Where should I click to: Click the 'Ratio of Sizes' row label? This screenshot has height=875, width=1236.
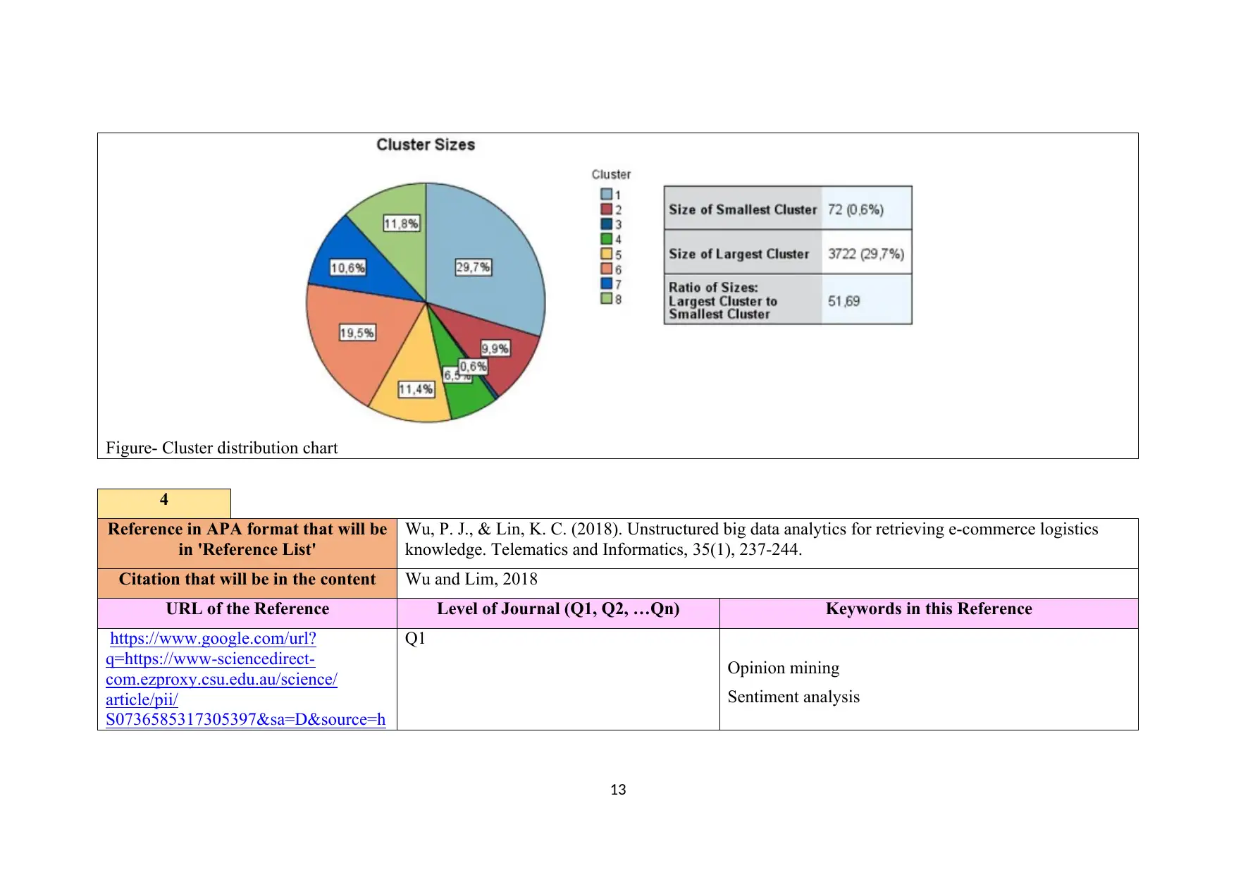(x=723, y=301)
